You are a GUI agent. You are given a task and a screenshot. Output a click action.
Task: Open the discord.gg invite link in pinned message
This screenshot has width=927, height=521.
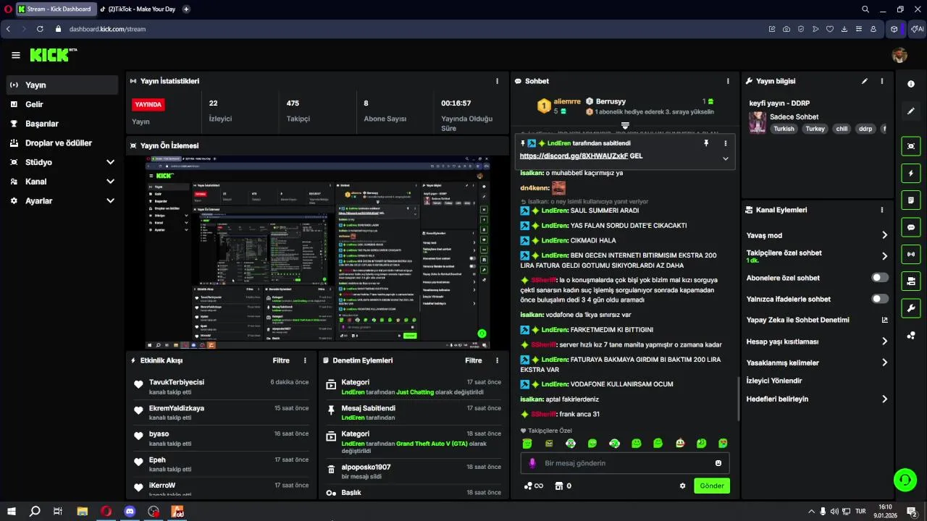pyautogui.click(x=574, y=156)
